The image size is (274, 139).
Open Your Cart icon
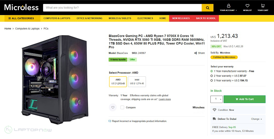[x=263, y=6]
